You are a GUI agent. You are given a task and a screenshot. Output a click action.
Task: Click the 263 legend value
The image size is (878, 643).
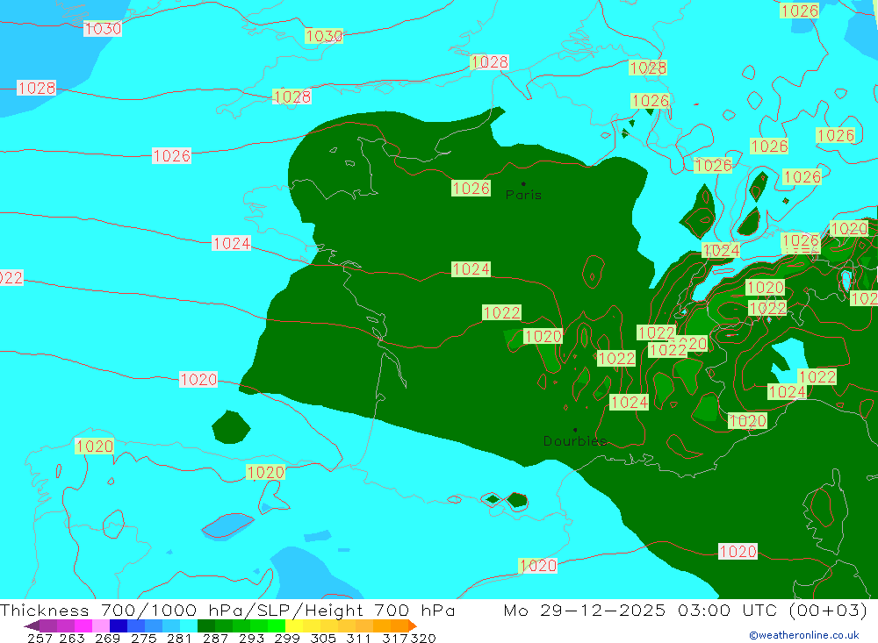pos(72,638)
